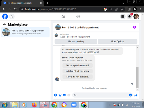The image size is (144, 108).
Task: Close the Messenger Facebook tab
Action: coord(41,3)
